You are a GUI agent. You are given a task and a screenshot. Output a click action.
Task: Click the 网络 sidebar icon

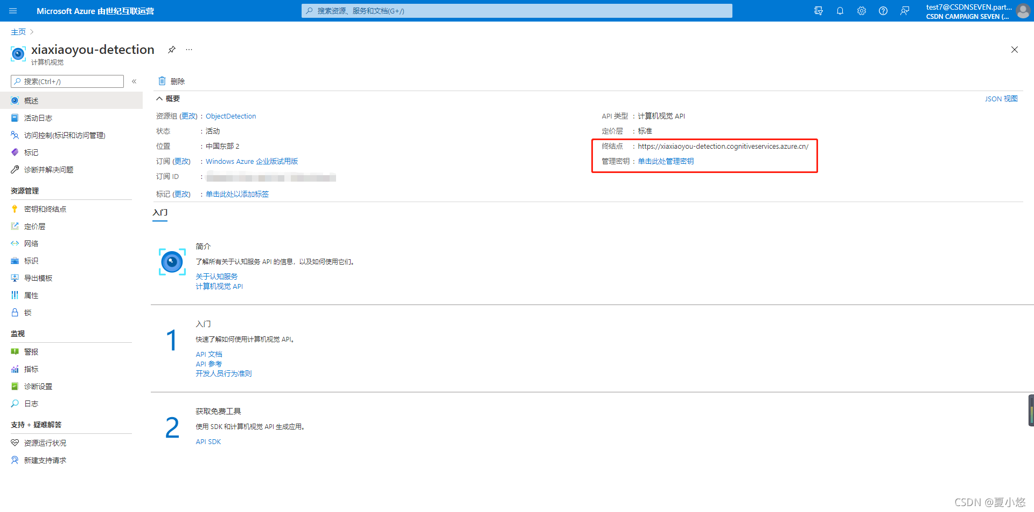click(15, 244)
